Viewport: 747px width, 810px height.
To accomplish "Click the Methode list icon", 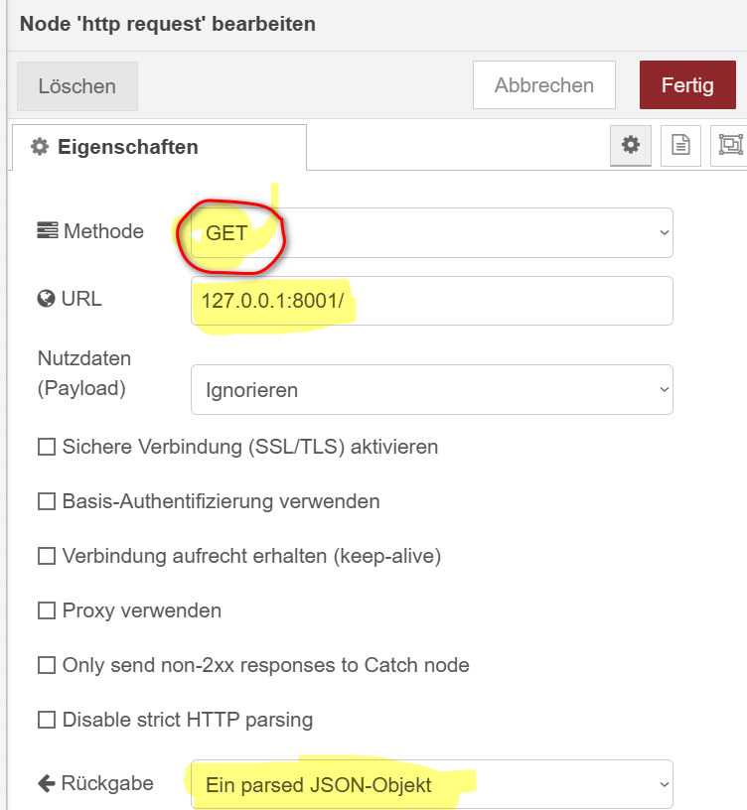I will [48, 231].
